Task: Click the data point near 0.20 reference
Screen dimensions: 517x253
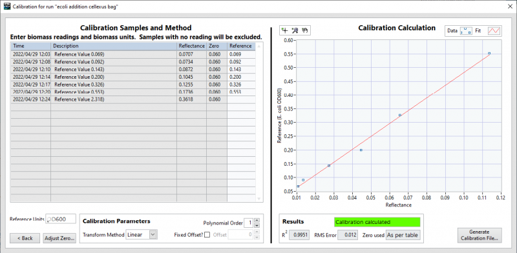Action: 361,150
